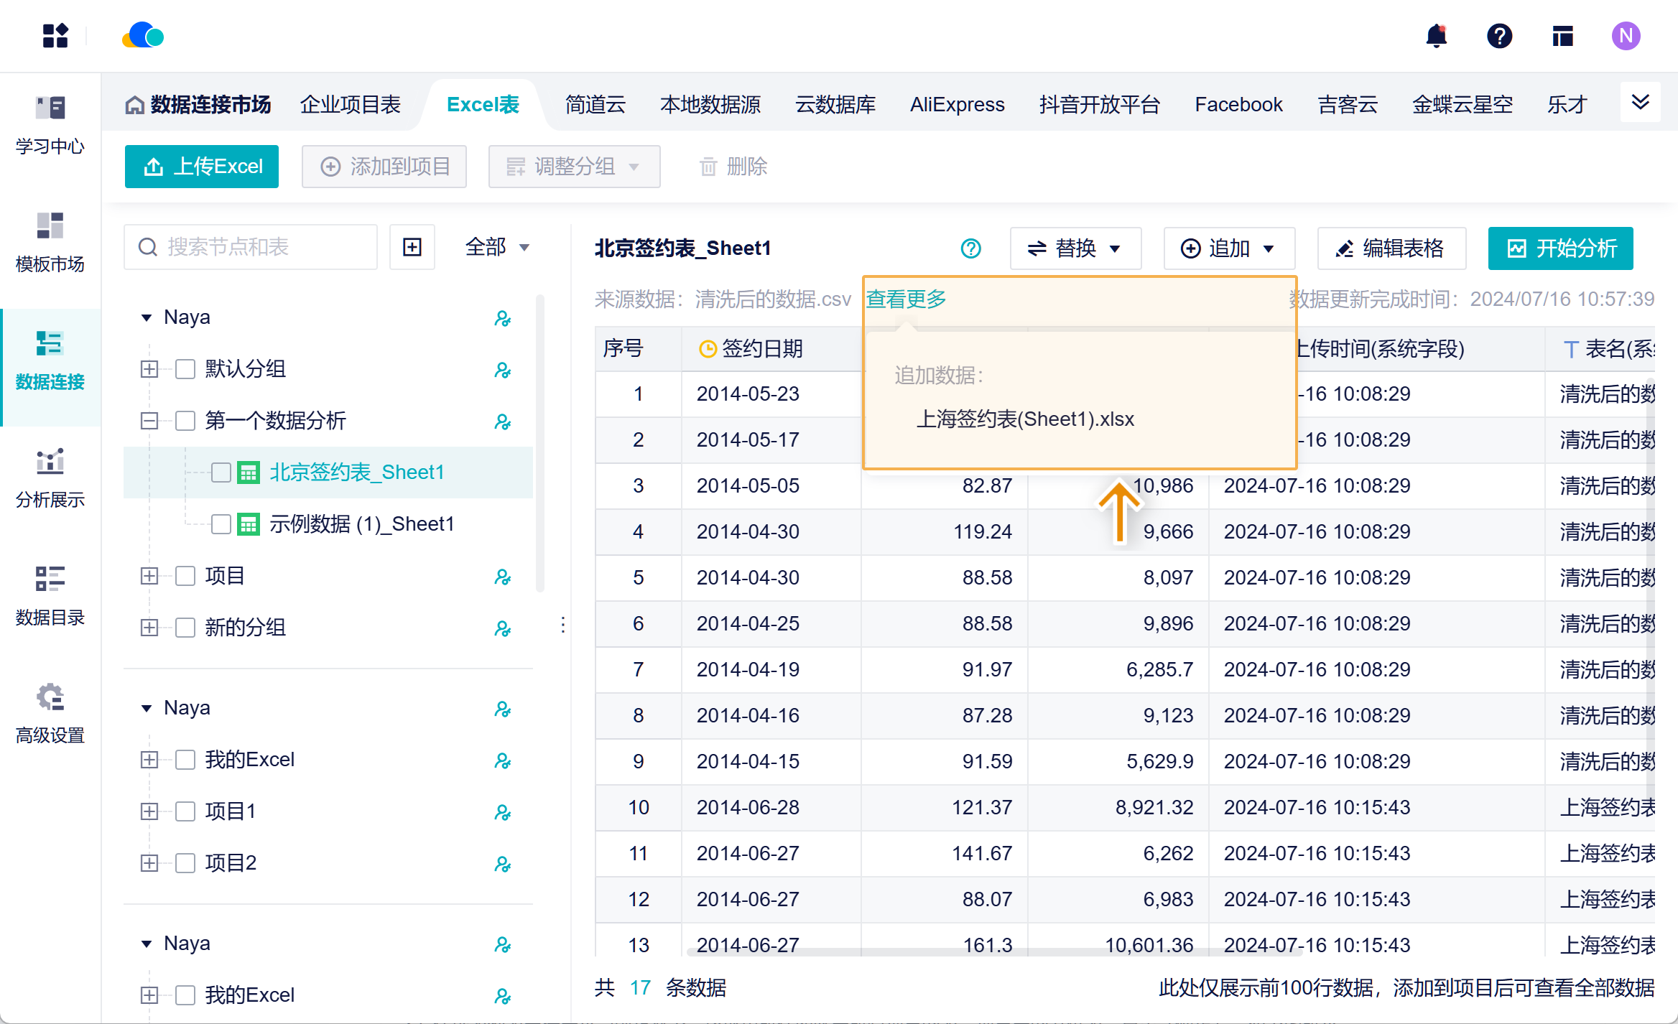1678x1024 pixels.
Task: Click the 查看更多 link
Action: [x=906, y=299]
